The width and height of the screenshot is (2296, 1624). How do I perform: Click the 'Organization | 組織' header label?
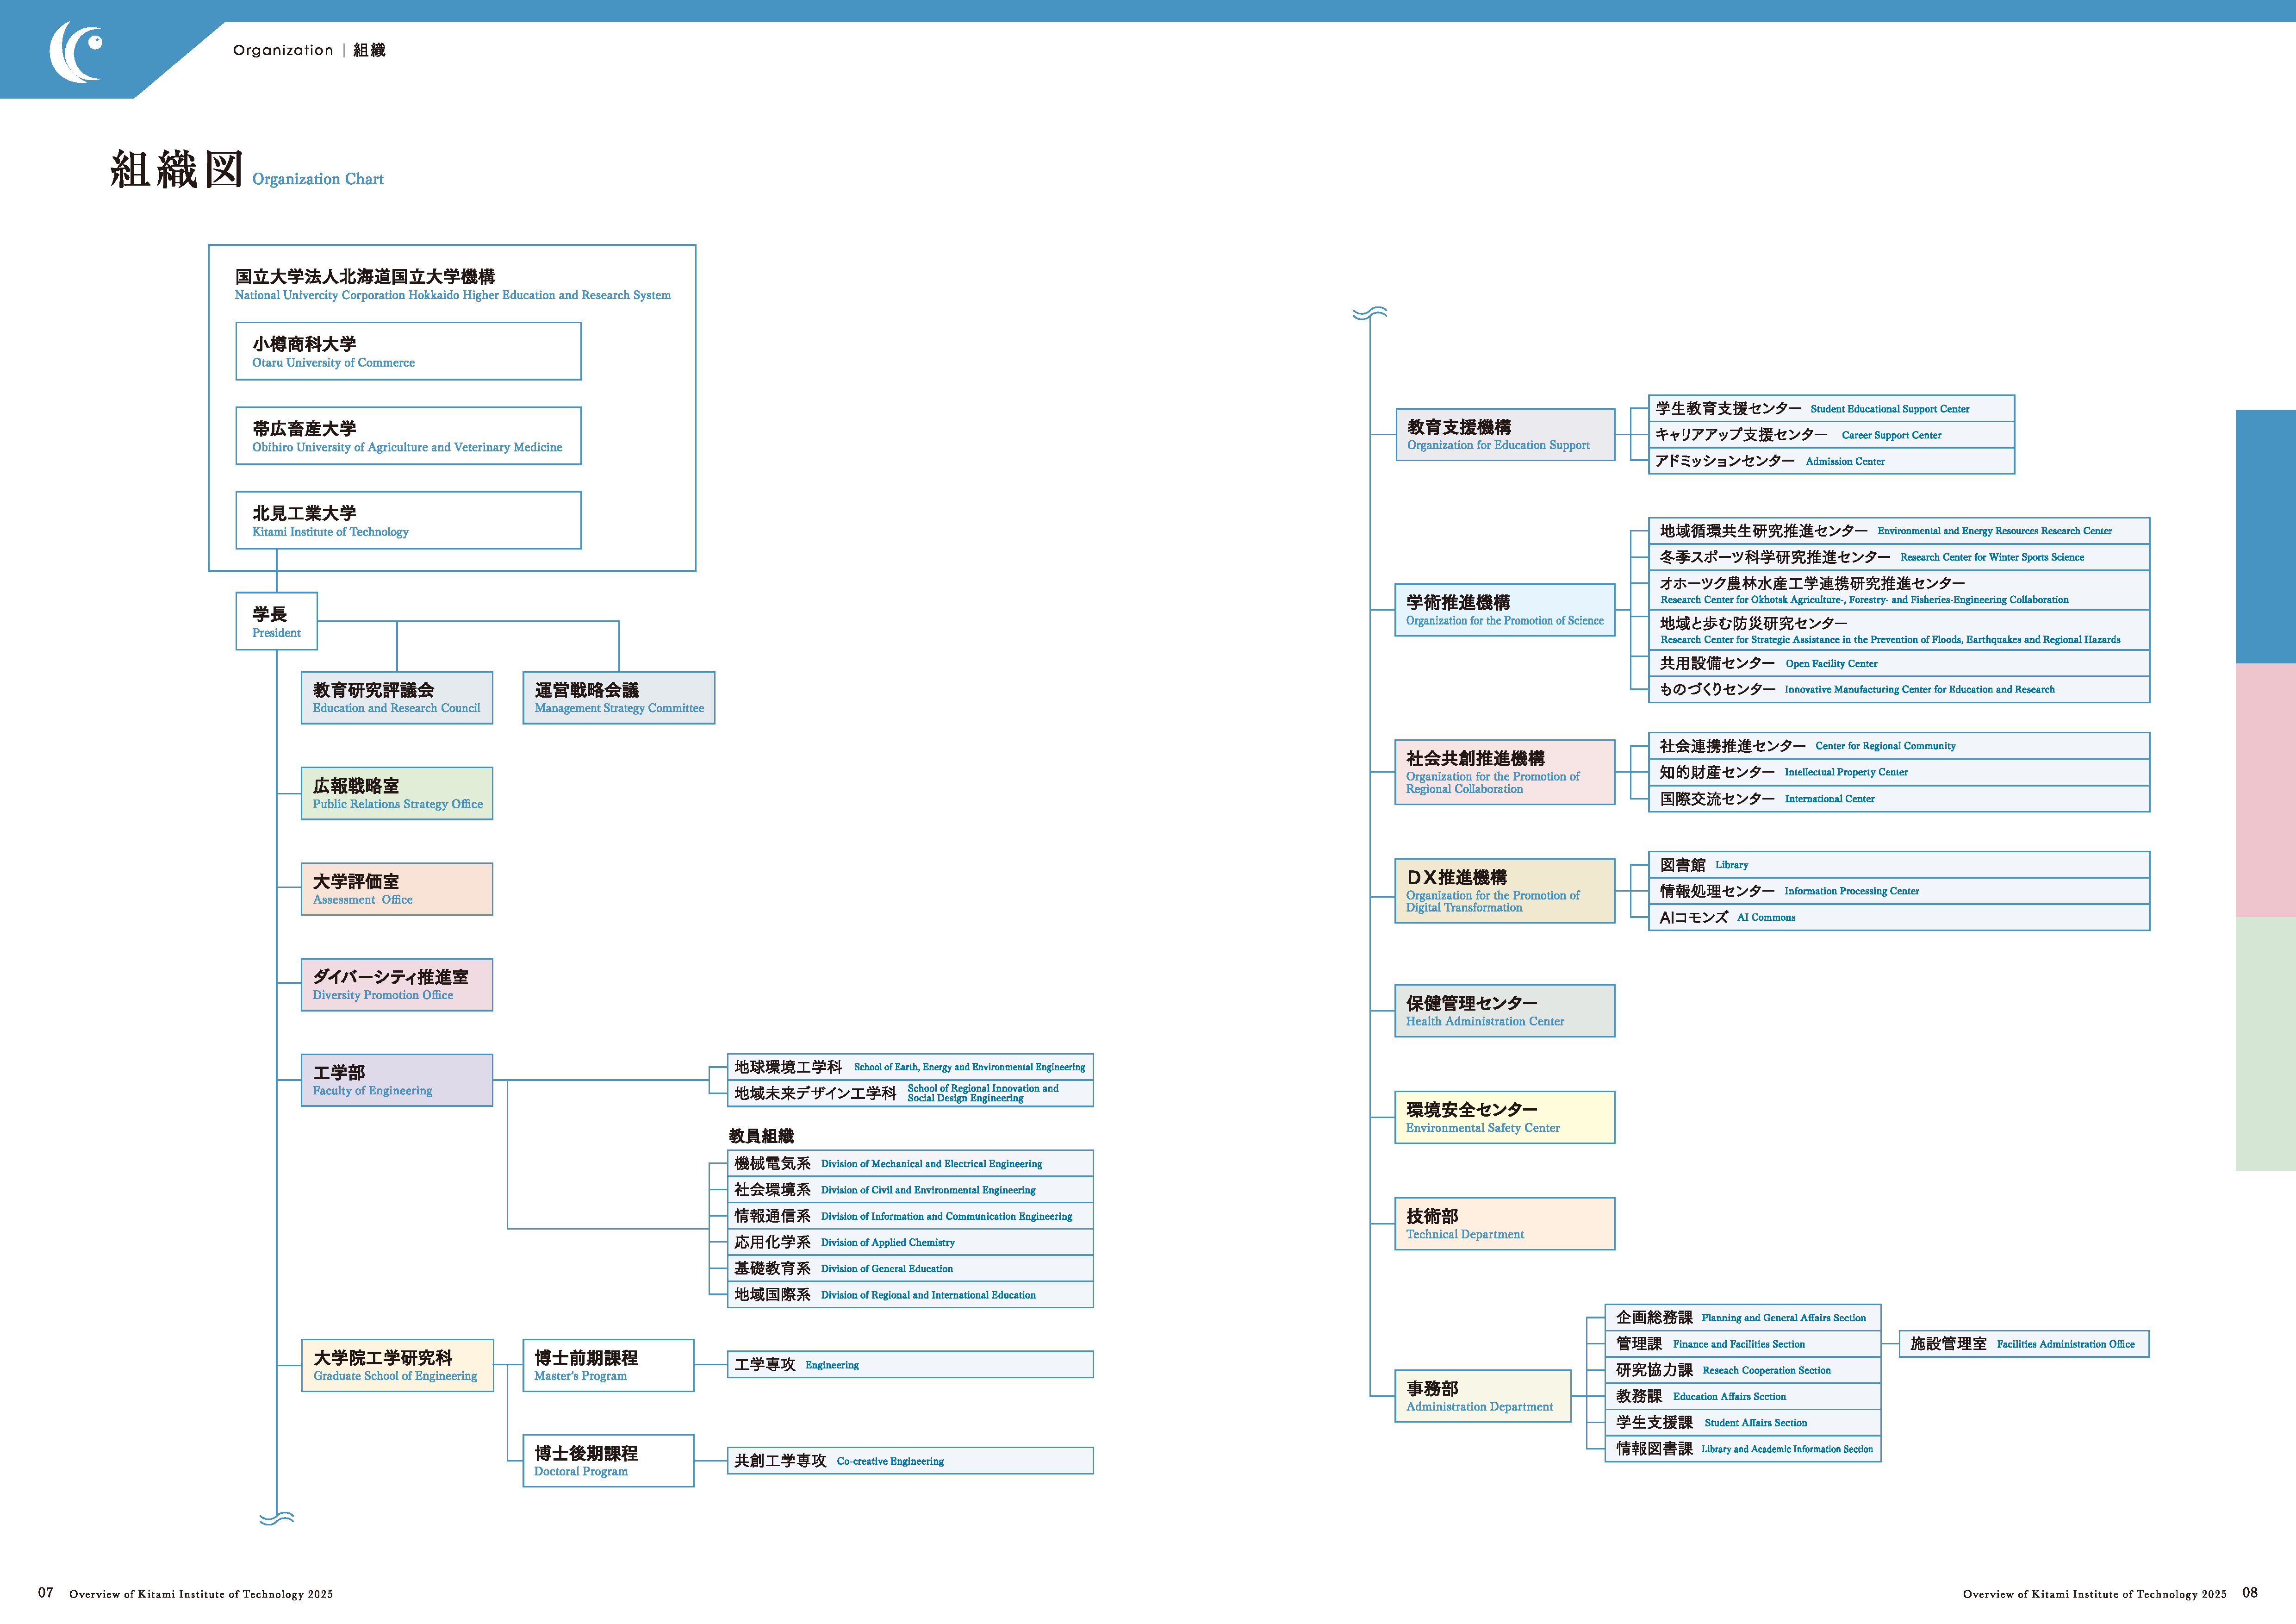pos(309,50)
